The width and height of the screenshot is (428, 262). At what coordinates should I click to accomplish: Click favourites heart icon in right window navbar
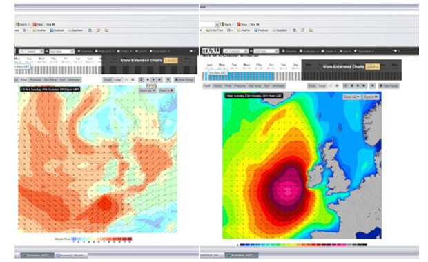tap(396, 51)
